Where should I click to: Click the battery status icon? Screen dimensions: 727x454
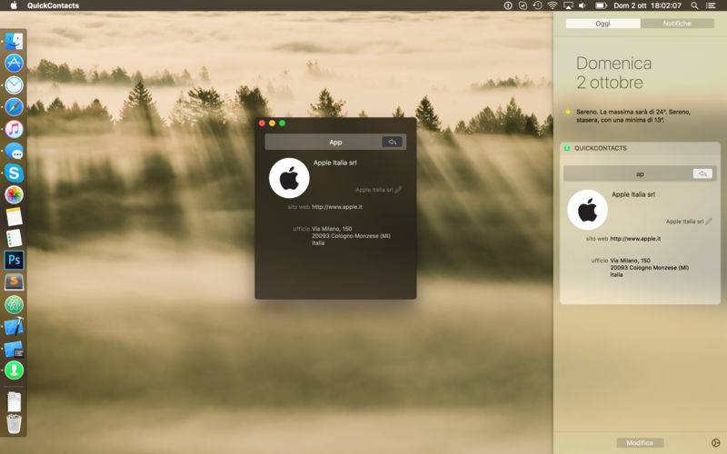(601, 5)
